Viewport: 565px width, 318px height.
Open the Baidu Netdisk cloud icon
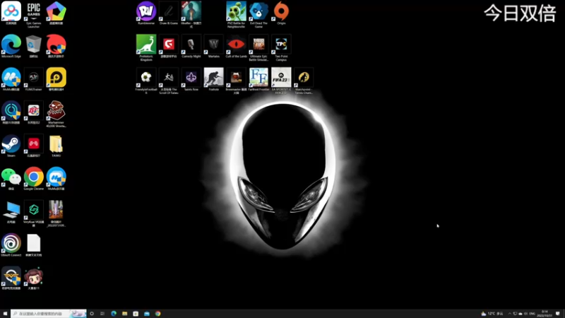point(11,13)
